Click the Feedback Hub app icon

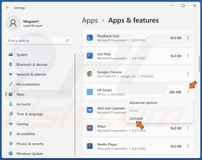point(90,38)
